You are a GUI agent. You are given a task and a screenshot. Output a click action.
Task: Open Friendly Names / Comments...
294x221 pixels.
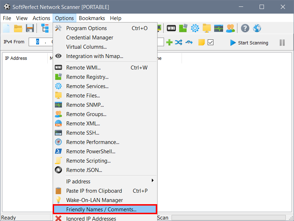click(x=105, y=210)
